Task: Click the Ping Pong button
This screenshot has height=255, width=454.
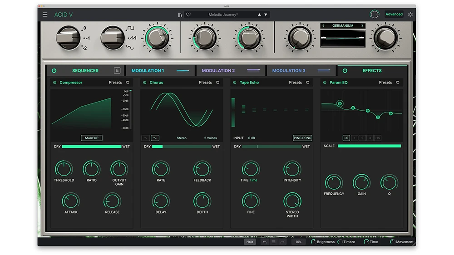Action: [x=302, y=138]
